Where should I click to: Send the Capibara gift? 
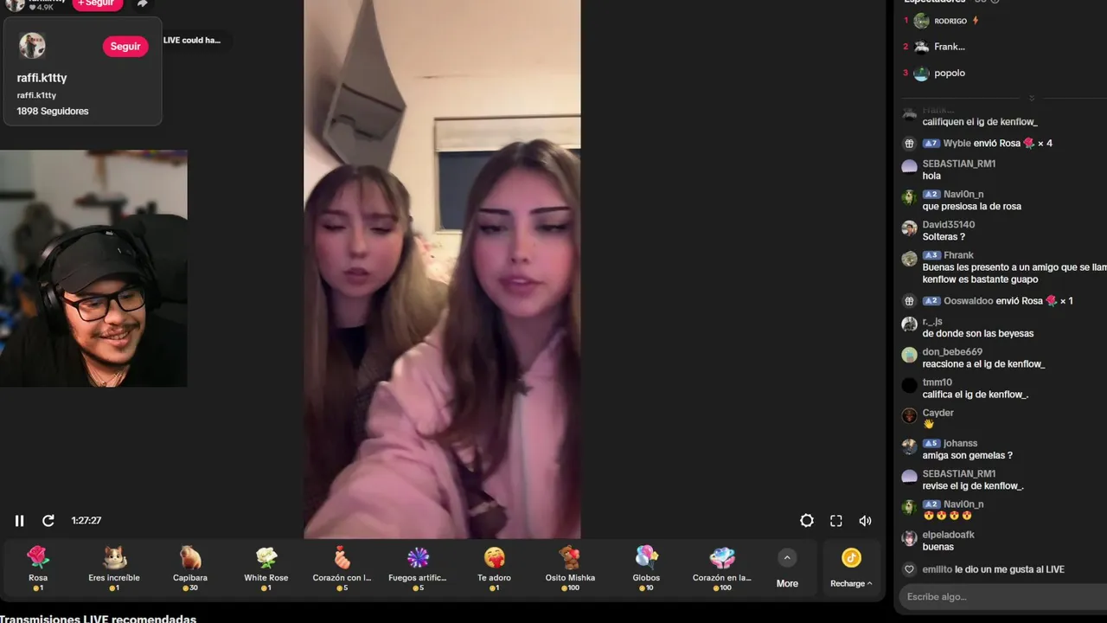(x=189, y=568)
